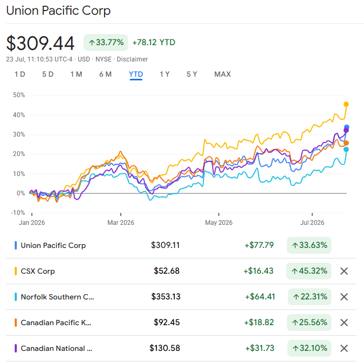Click Union Pacific 33.63% badge
The image size is (364, 363).
[309, 245]
